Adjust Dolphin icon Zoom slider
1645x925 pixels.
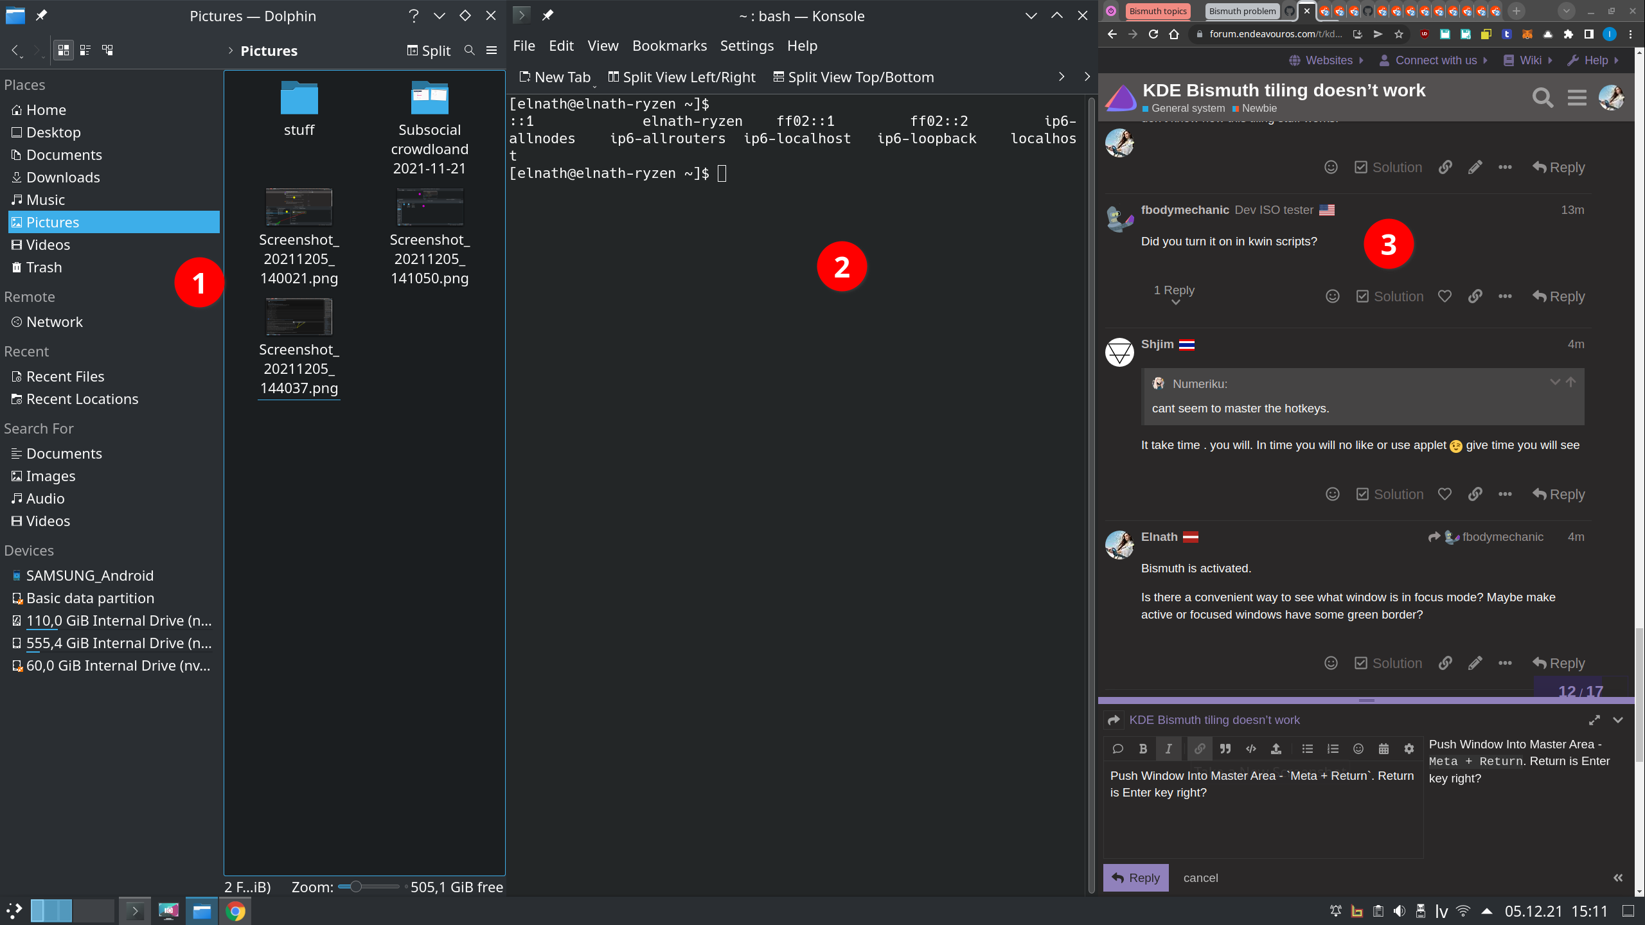pos(369,887)
